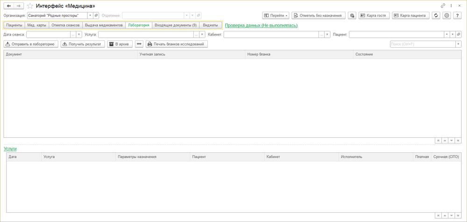Click the Параметры назначения column header
Viewport: 467px width, 222px height.
pos(153,157)
